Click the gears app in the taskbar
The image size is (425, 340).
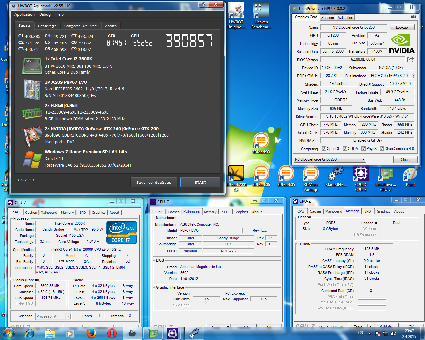[194, 333]
